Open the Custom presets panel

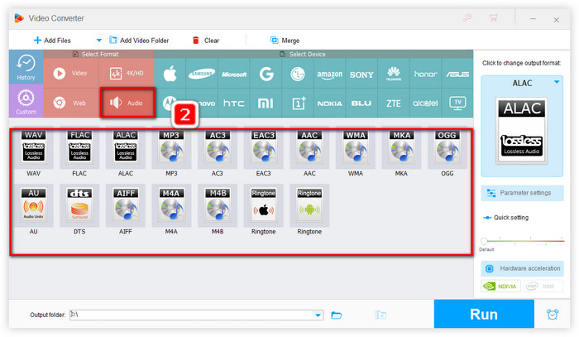[x=26, y=101]
